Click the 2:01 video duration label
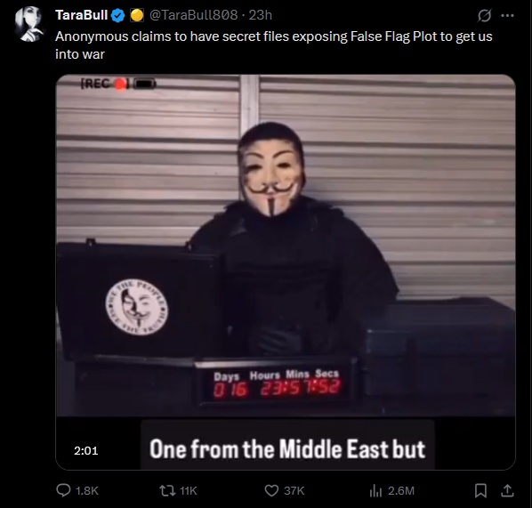The height and width of the screenshot is (508, 532). point(85,451)
